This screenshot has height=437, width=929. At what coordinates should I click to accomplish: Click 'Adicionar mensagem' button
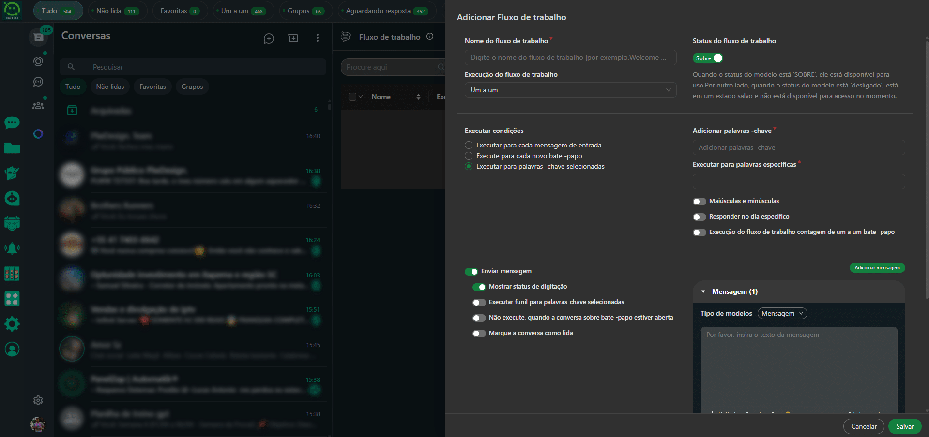(877, 268)
